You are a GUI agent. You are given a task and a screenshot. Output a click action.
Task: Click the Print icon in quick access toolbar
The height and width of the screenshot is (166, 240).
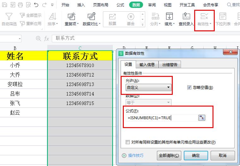pos(20,5)
